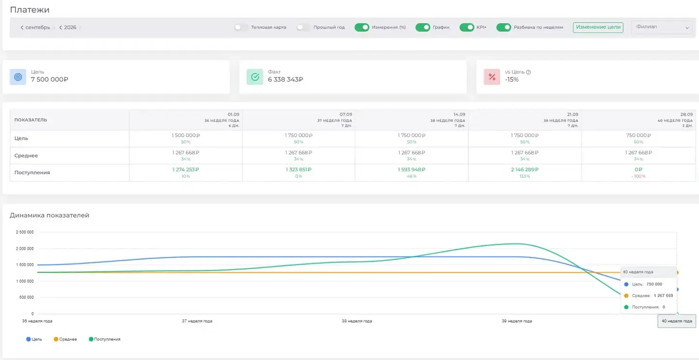The height and width of the screenshot is (360, 699).
Task: Click the Поступления value 1 593 948₽
Action: pos(412,170)
